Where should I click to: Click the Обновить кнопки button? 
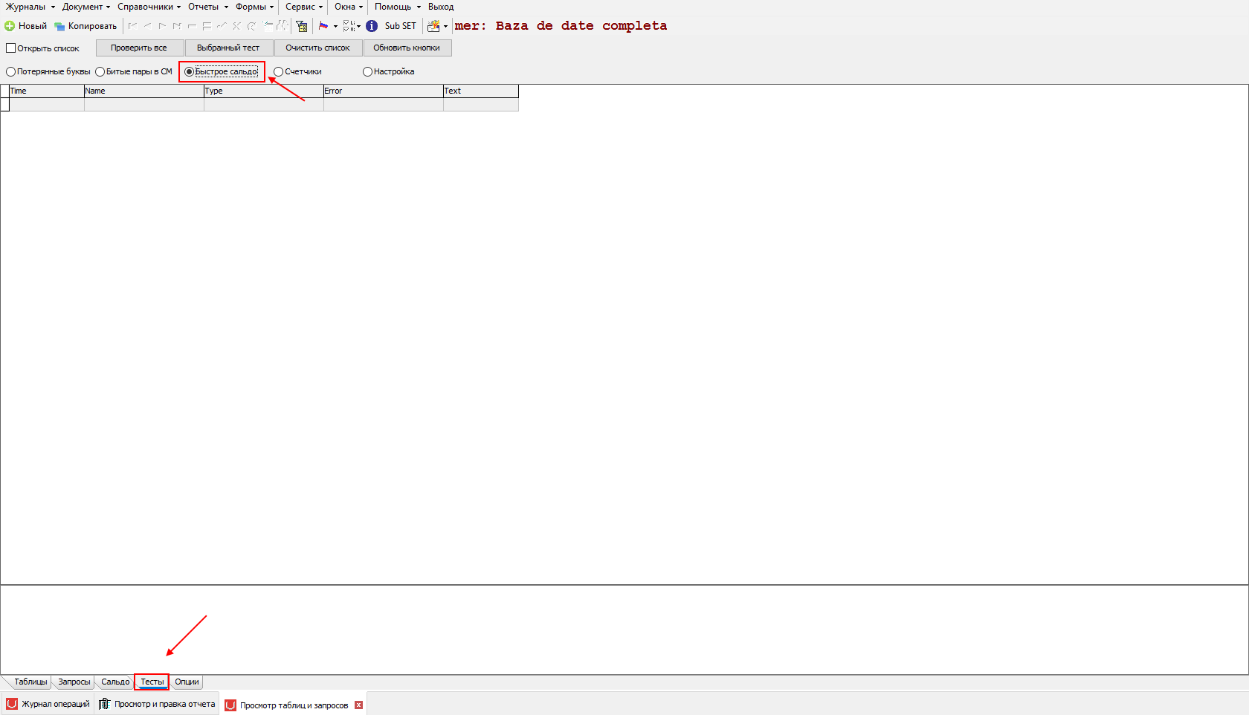coord(407,48)
